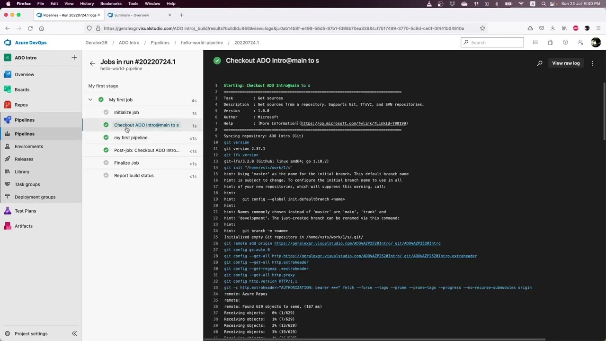
Task: Click the user avatar in header
Action: pos(596,43)
